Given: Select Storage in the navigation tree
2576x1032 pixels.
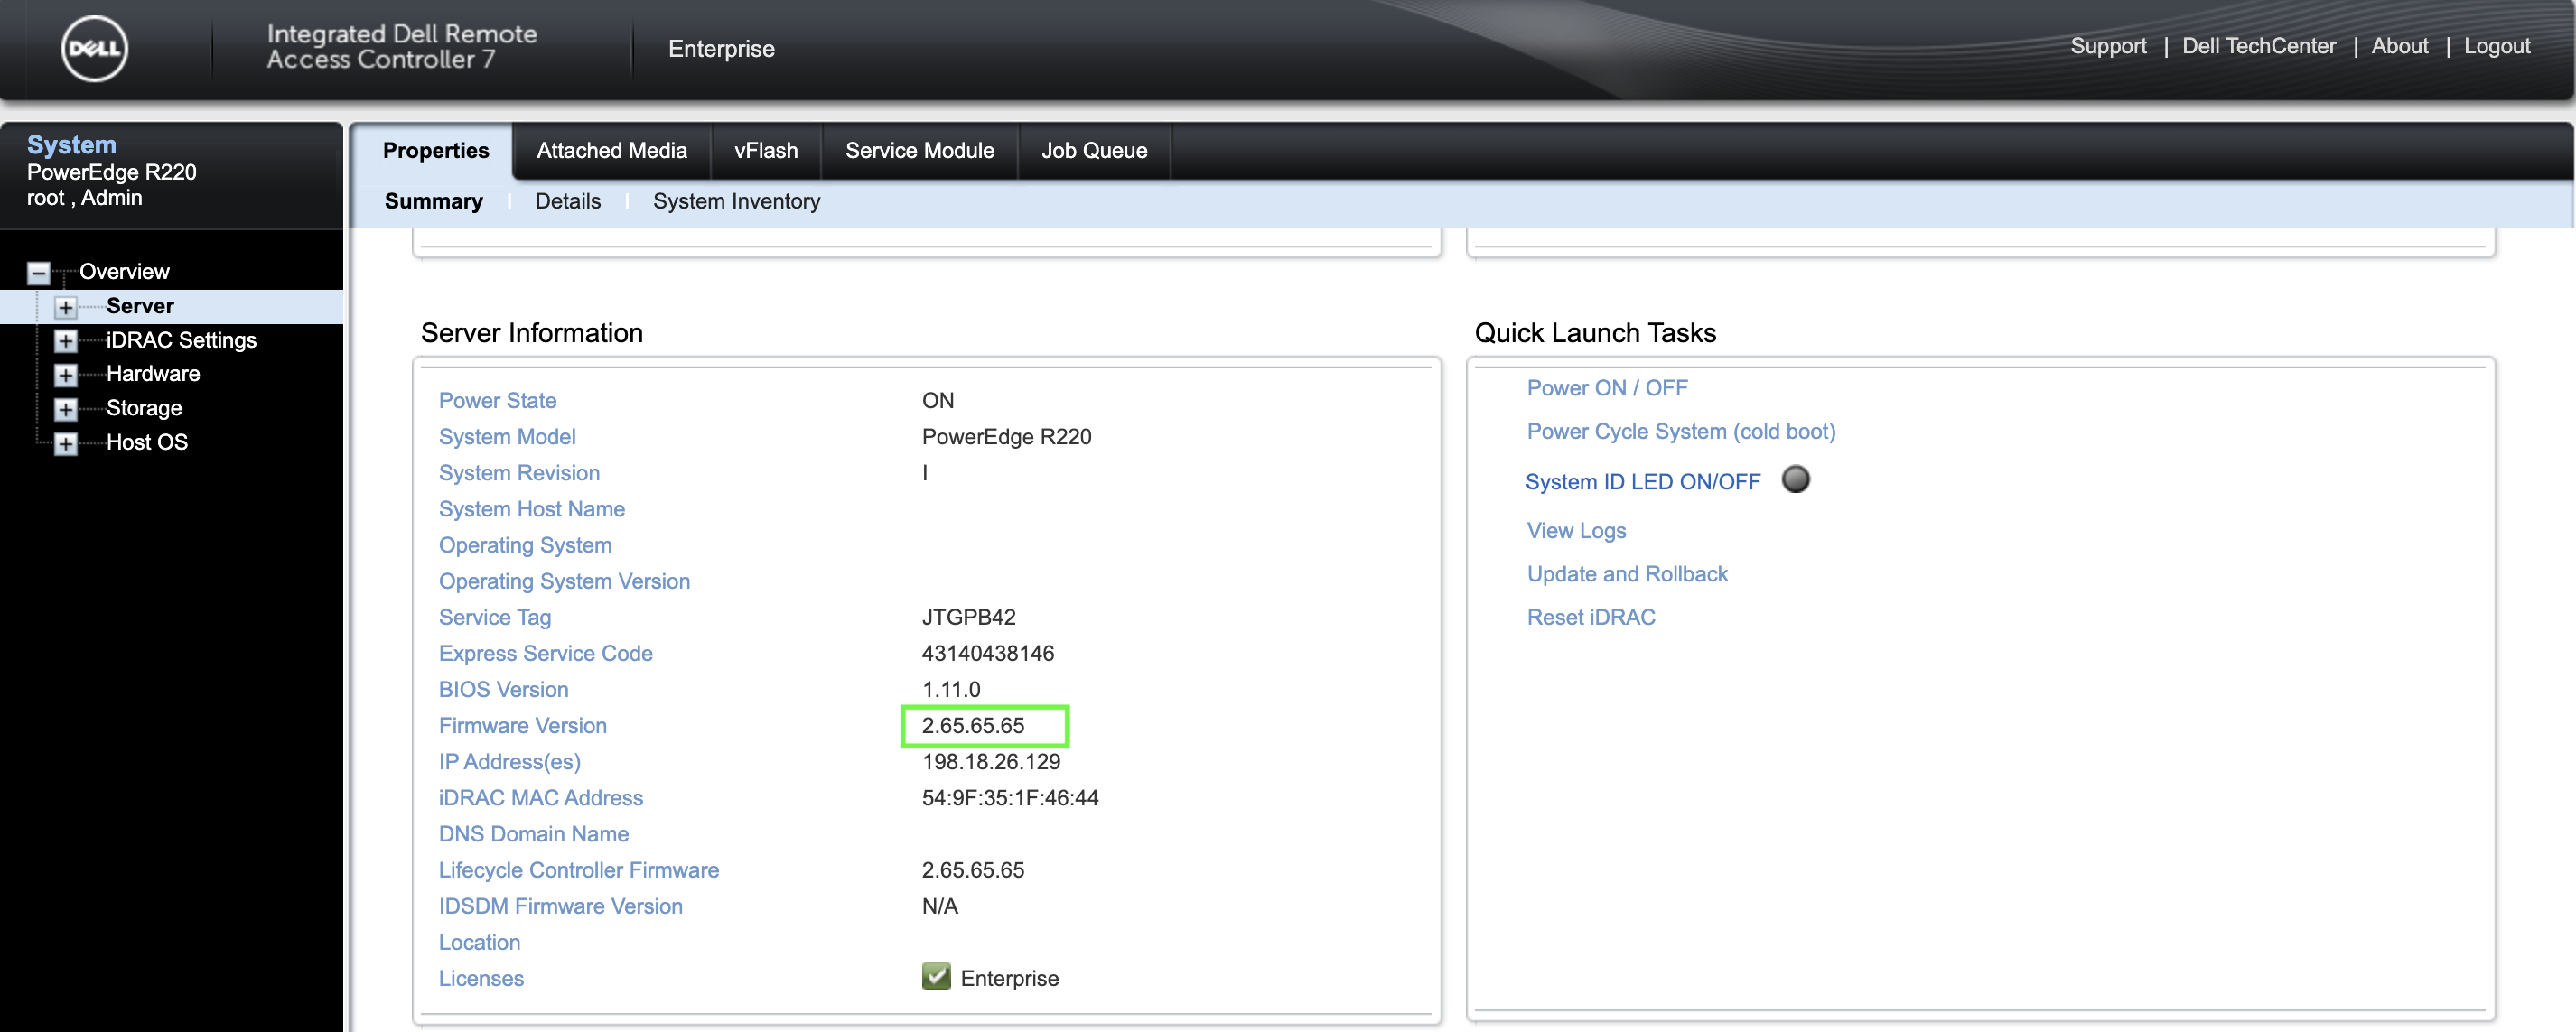Looking at the screenshot, I should click(144, 408).
